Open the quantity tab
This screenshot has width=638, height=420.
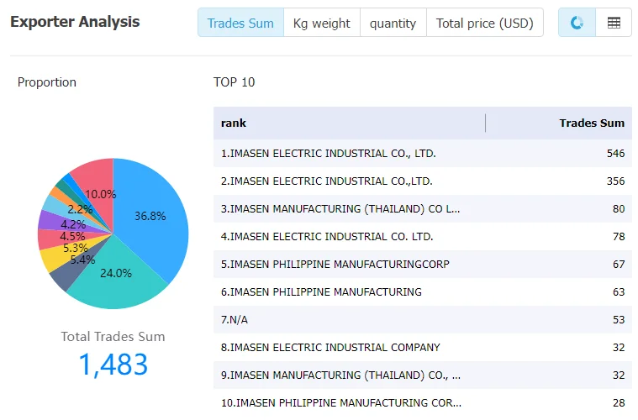[x=393, y=23]
